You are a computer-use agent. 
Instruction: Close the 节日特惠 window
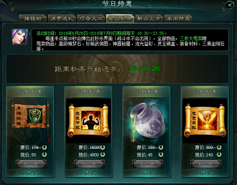pyautogui.click(x=230, y=5)
